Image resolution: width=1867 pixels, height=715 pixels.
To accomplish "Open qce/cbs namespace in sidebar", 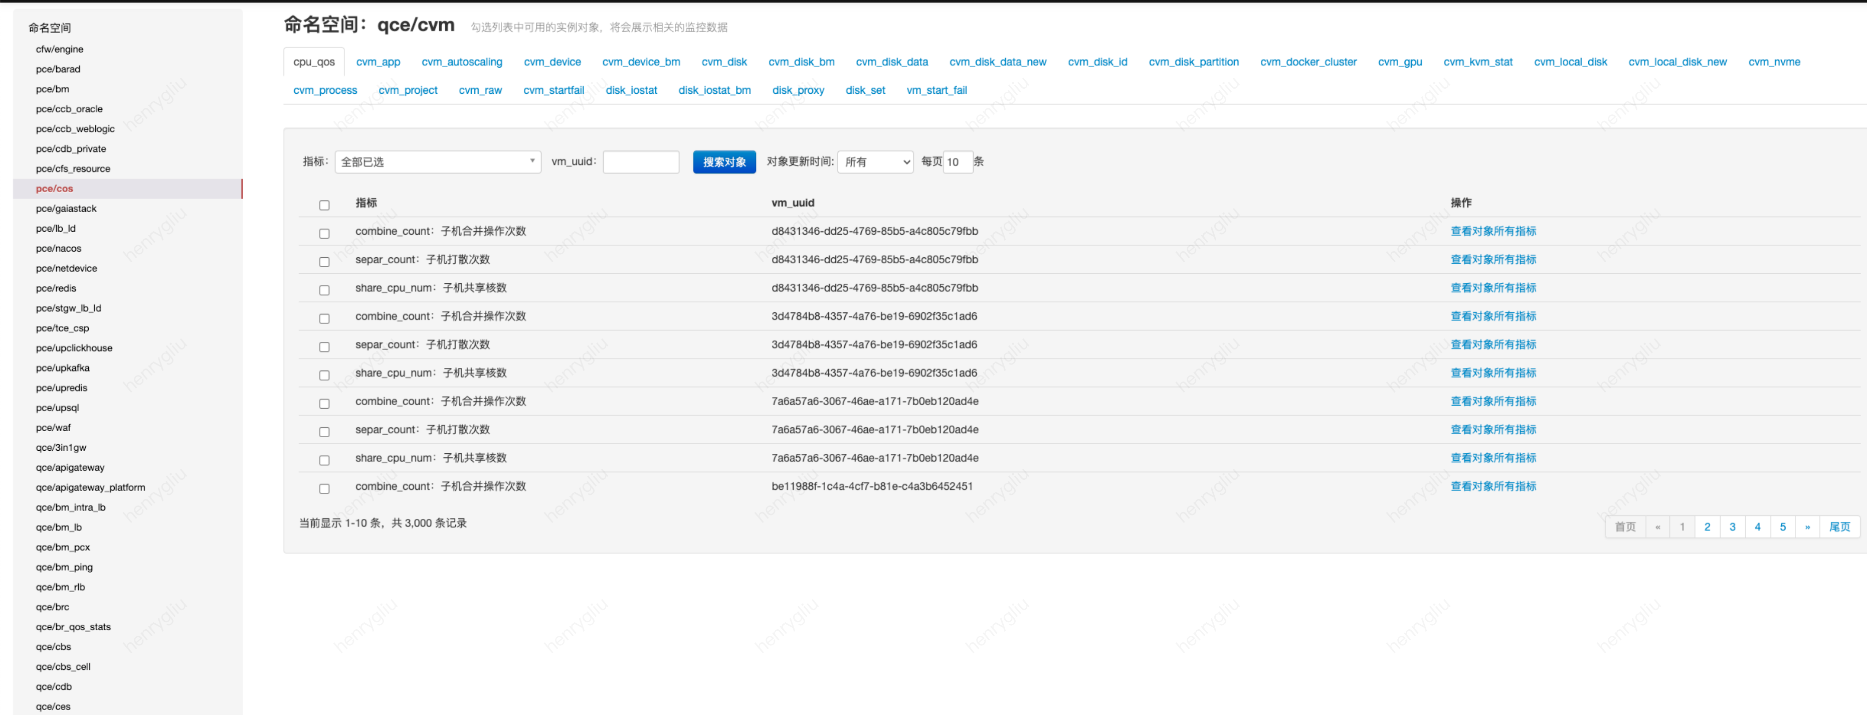I will pyautogui.click(x=54, y=646).
